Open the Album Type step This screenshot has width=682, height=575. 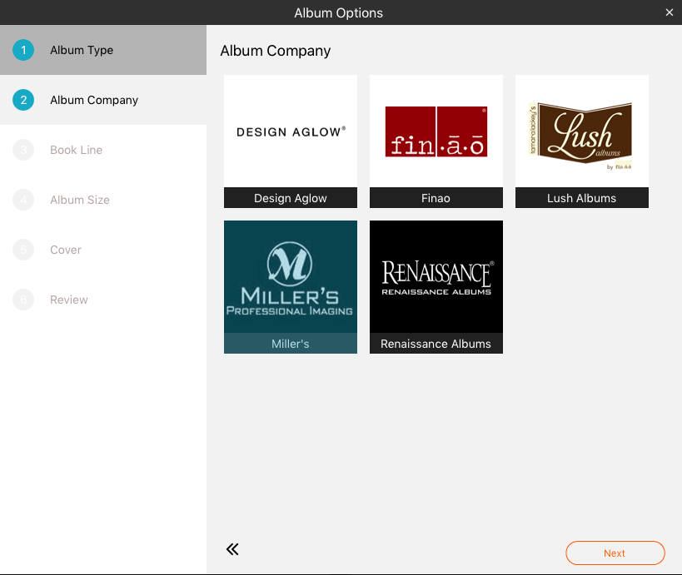pyautogui.click(x=103, y=50)
